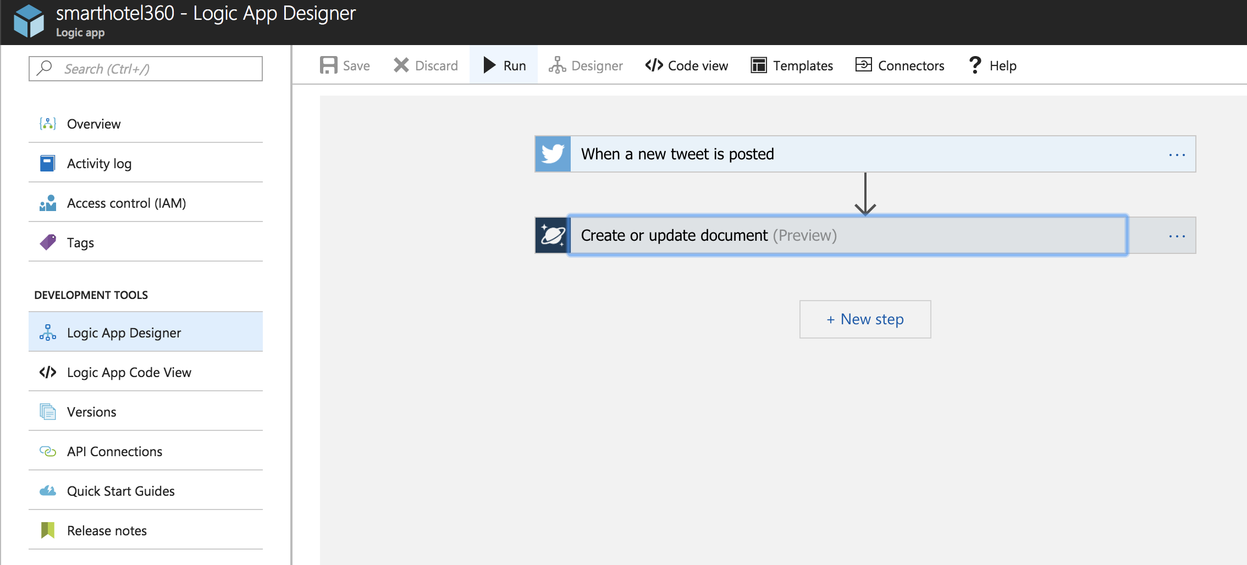The height and width of the screenshot is (565, 1247).
Task: Open Access control (IAM)
Action: point(146,203)
